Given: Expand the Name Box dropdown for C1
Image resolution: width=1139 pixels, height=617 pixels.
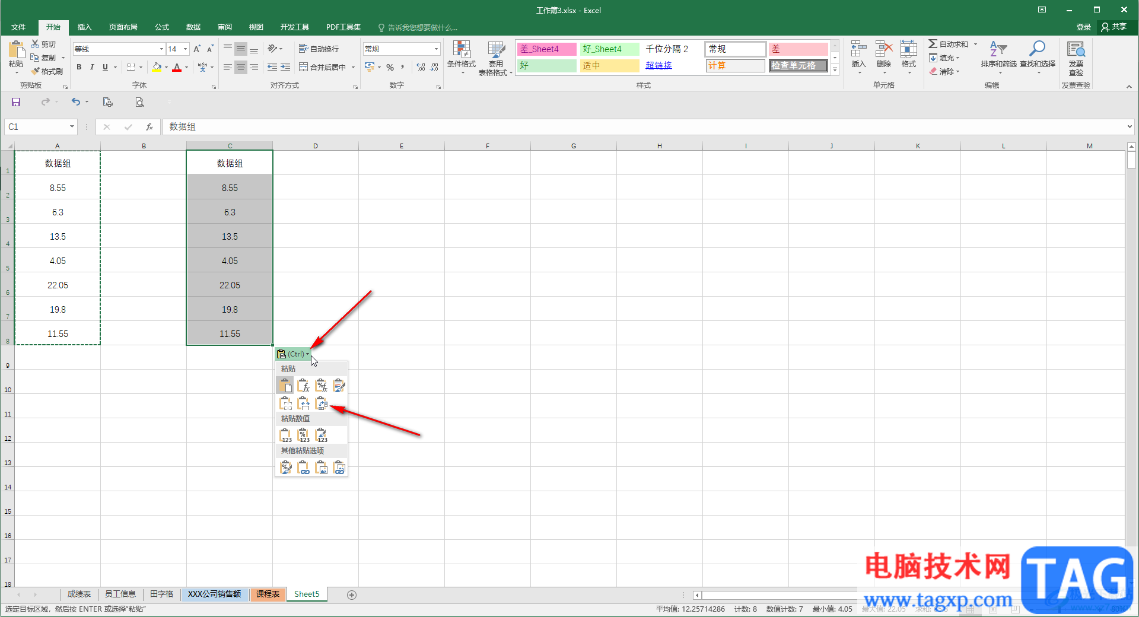Looking at the screenshot, I should pos(72,127).
